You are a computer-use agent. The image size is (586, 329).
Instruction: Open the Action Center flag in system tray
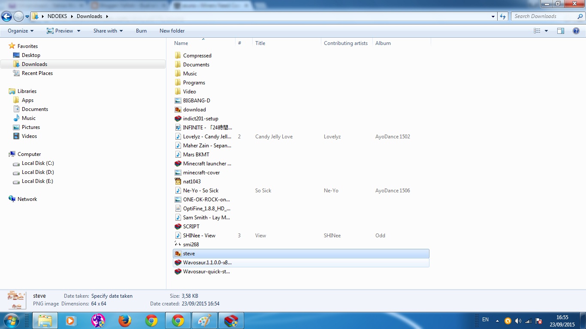click(538, 320)
